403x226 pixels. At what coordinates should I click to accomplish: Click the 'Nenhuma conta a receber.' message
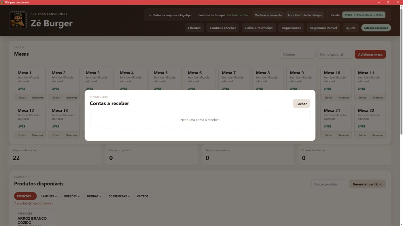click(200, 120)
